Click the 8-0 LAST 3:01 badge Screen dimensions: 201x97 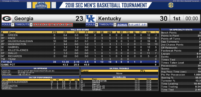138,25
